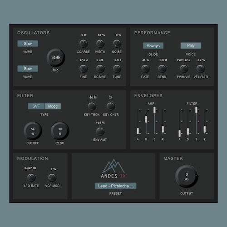Click the pitch BEND knob
The image size is (227, 227).
(x=162, y=69)
